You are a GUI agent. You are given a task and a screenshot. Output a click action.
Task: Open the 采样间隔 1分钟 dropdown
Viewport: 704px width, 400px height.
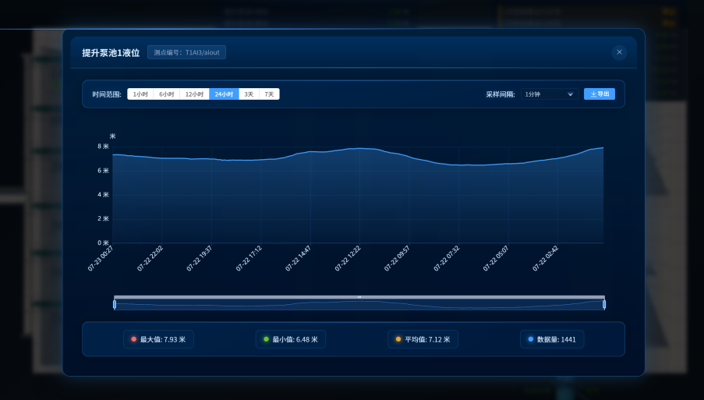coord(550,94)
